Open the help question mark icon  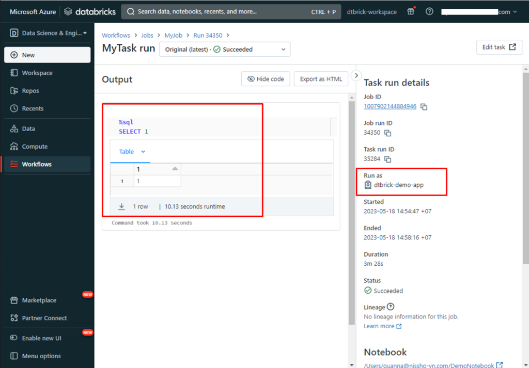point(429,12)
